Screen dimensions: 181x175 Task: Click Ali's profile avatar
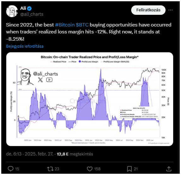(12, 11)
